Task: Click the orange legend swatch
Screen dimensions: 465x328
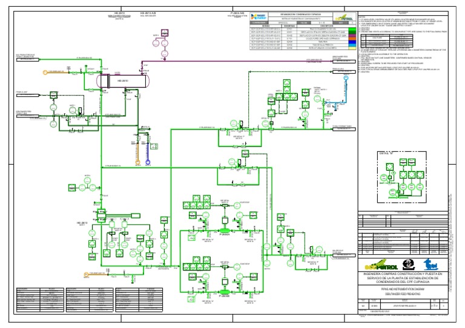Action: pyautogui.click(x=352, y=39)
